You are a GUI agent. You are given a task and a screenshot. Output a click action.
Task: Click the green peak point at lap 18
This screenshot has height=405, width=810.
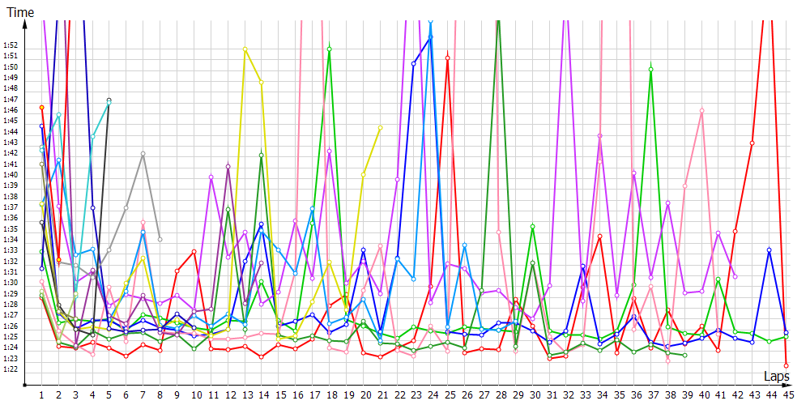pyautogui.click(x=330, y=49)
